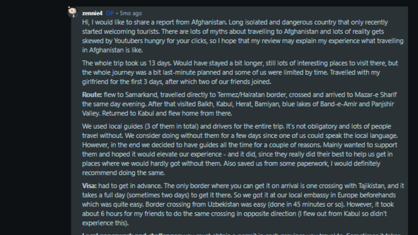Open the zennie4 username profile link
418x235 pixels.
click(92, 13)
